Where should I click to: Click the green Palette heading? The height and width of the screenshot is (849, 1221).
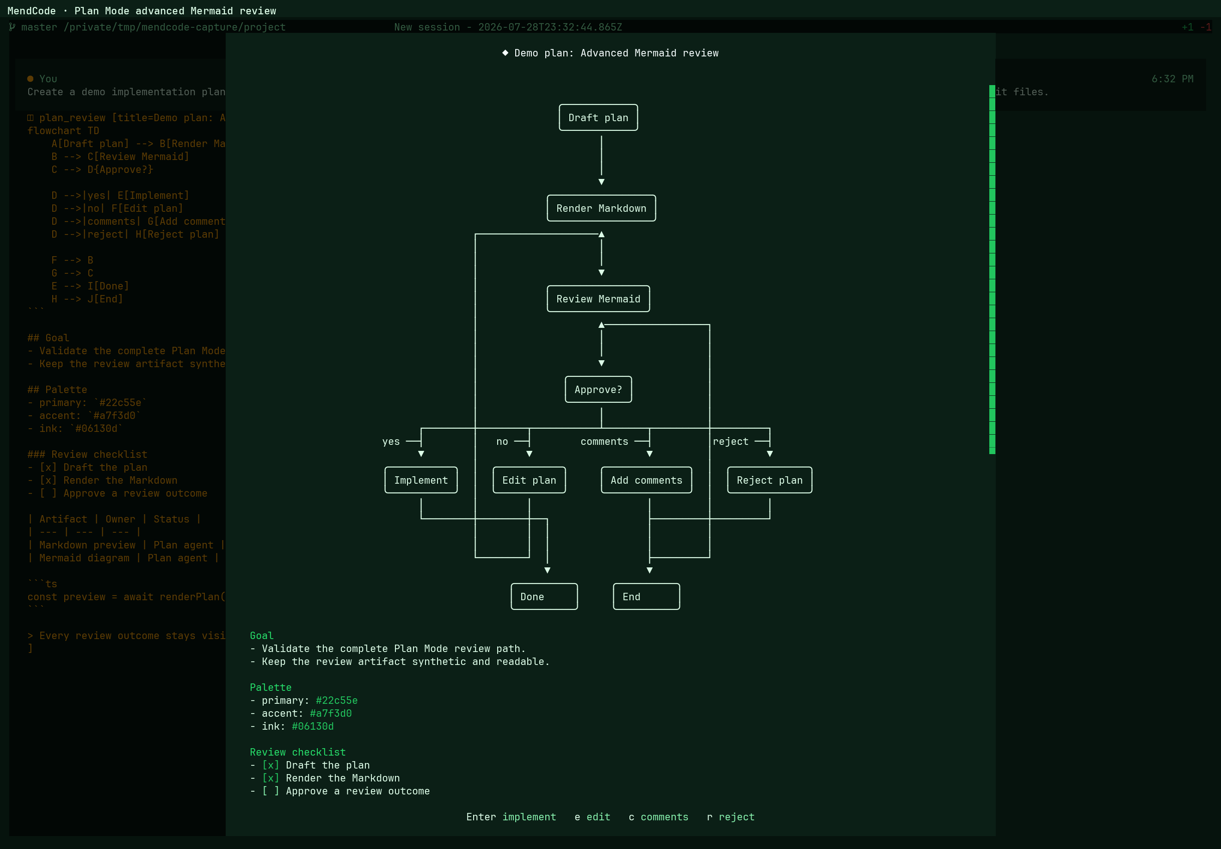[271, 688]
